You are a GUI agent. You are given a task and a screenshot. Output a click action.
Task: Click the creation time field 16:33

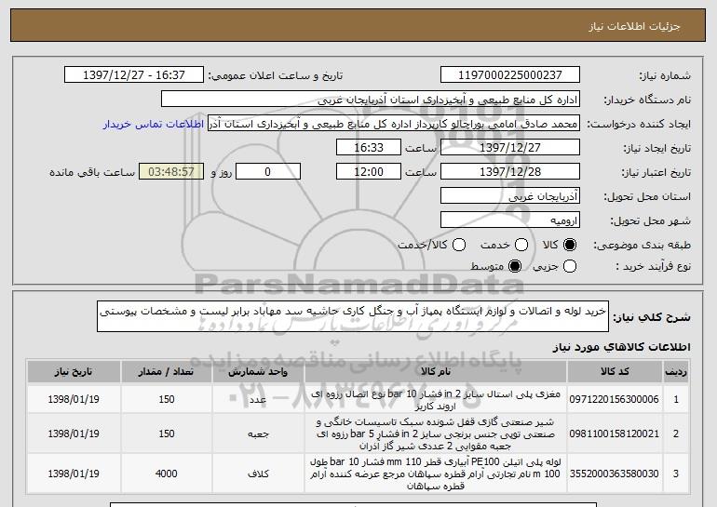[x=369, y=148]
